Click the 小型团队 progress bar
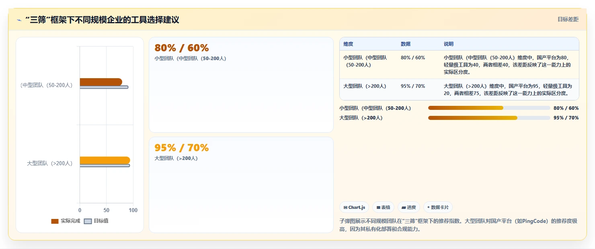 [489, 108]
